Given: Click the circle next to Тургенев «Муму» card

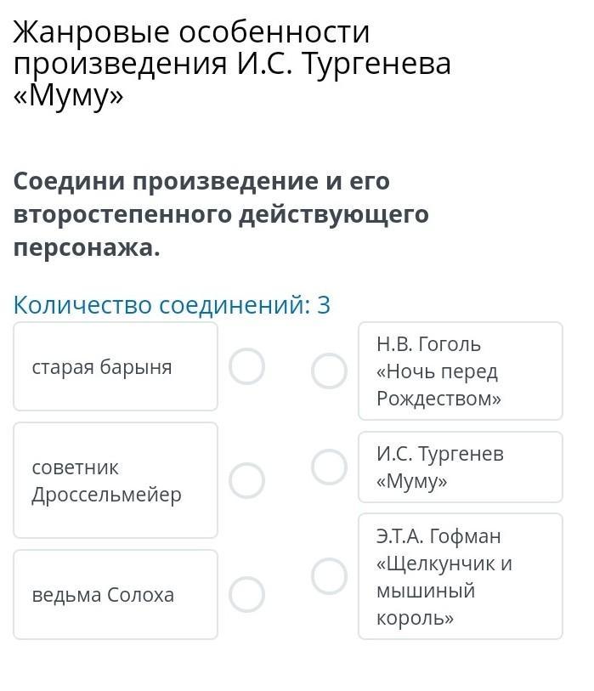Looking at the screenshot, I should 329,466.
